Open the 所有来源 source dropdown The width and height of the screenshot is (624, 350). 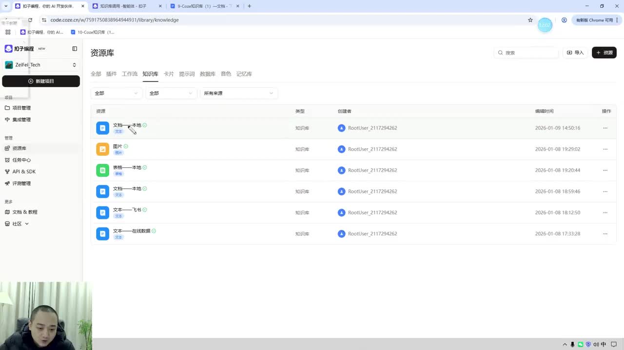coord(239,93)
